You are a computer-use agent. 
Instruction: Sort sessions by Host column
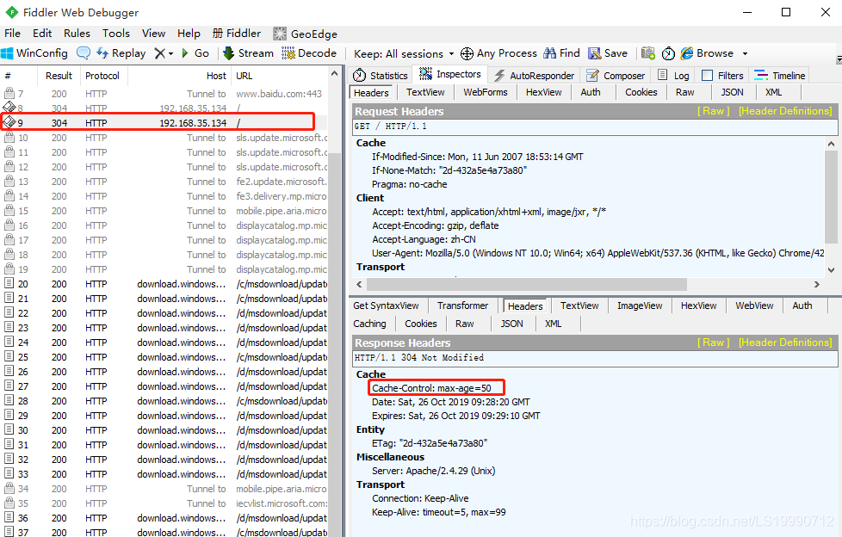click(x=179, y=76)
